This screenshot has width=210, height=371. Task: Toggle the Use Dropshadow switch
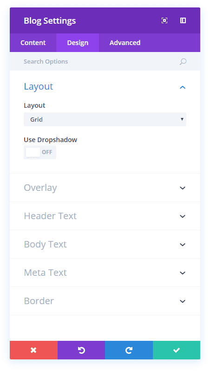pyautogui.click(x=40, y=152)
